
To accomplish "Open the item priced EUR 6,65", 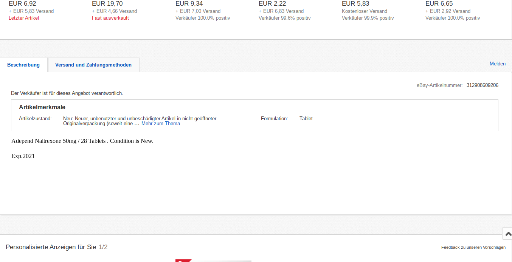I will tap(439, 4).
